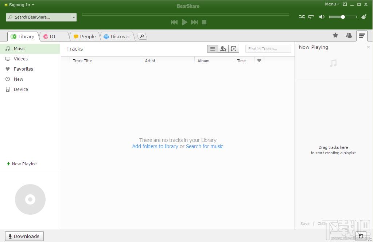373x242 pixels.
Task: Click the album art disc placeholder
Action: point(30,199)
